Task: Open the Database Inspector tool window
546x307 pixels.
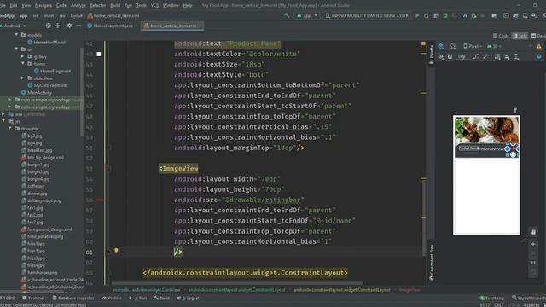Action: 73,298
